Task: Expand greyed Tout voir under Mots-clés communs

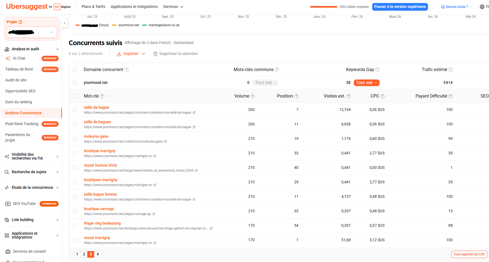Action: coord(265,83)
